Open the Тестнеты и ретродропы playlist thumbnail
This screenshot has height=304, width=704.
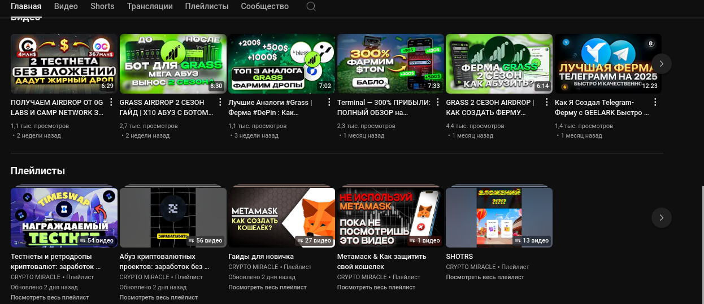(64, 217)
